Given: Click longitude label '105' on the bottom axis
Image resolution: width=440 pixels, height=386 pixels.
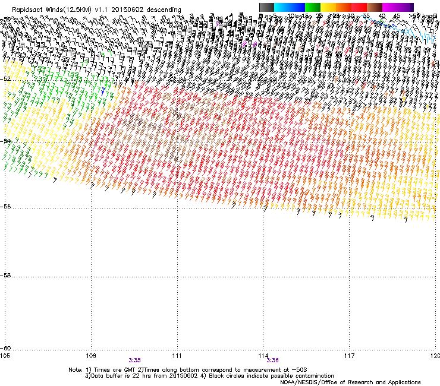Looking at the screenshot, I should (x=5, y=356).
